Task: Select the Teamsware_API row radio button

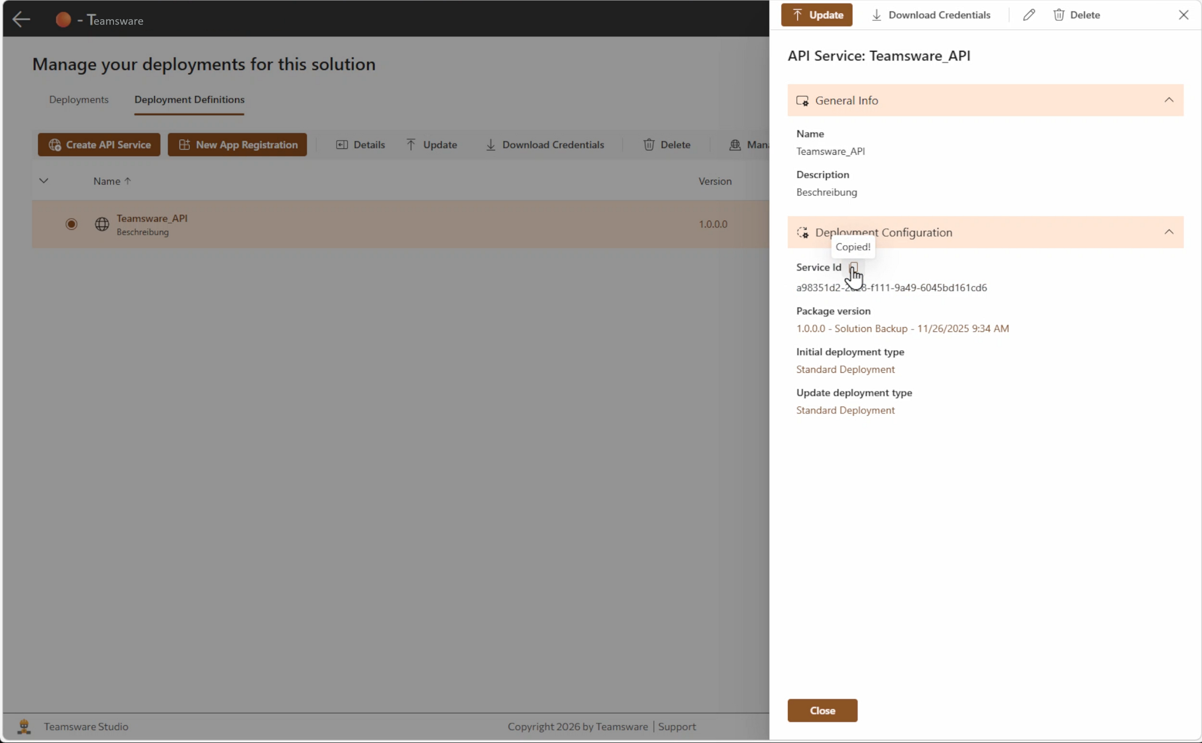Action: (x=71, y=224)
